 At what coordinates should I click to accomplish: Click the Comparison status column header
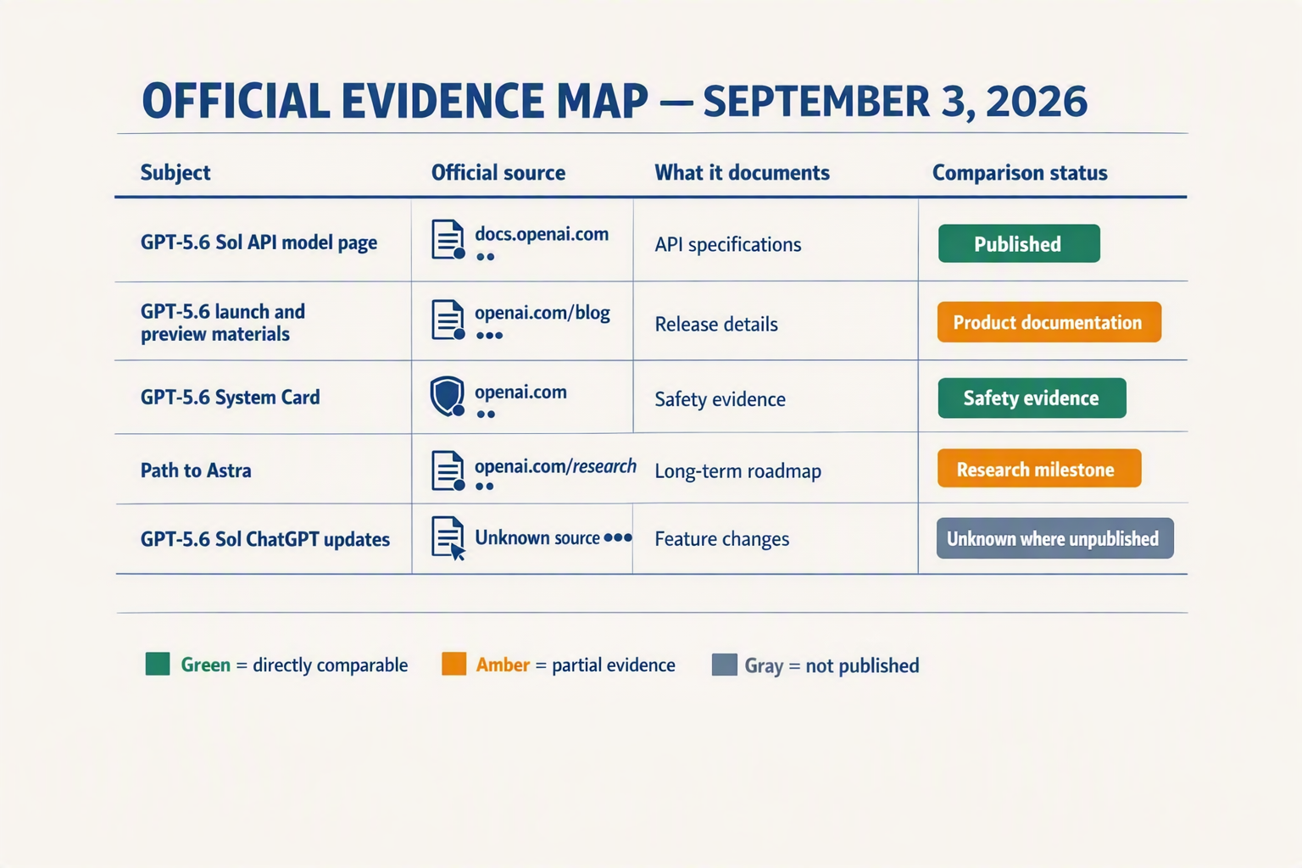[x=1020, y=173]
